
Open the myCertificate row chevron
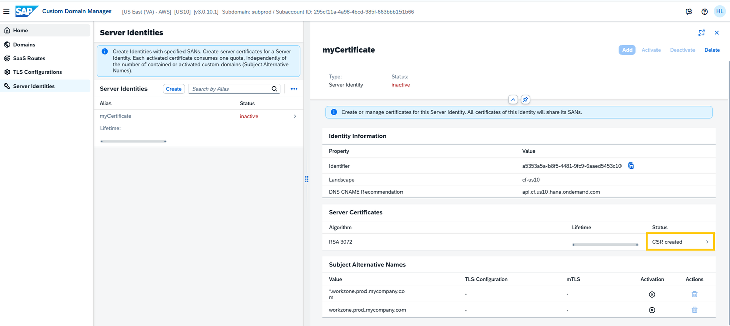(295, 116)
